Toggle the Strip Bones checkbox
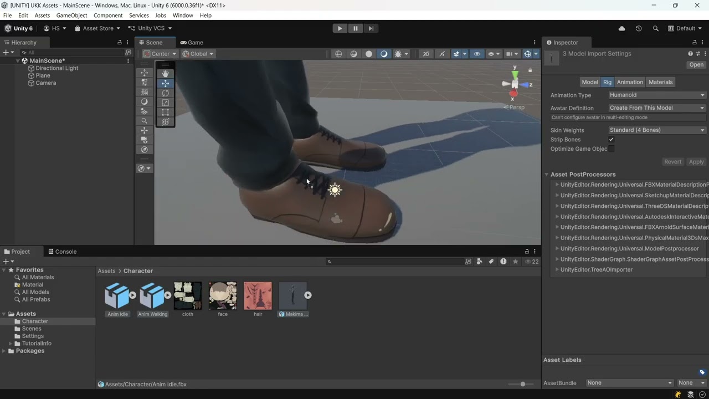Image resolution: width=709 pixels, height=399 pixels. tap(611, 140)
